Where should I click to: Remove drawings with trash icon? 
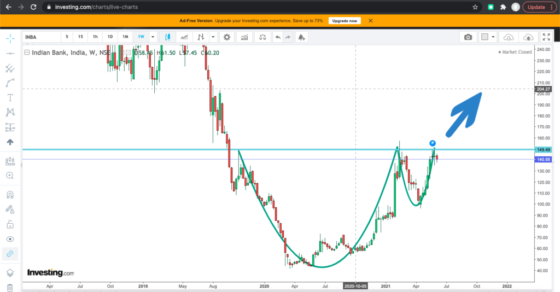pos(10,288)
